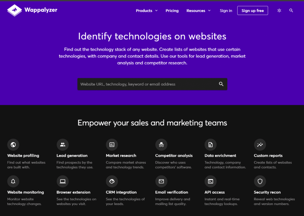Click the Sign up free button
Screen dimensions: 304x216
point(253,10)
